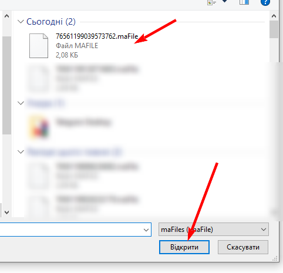Viewport: 283px width, 273px height.
Task: Click the Скасувати button
Action: pos(243,247)
